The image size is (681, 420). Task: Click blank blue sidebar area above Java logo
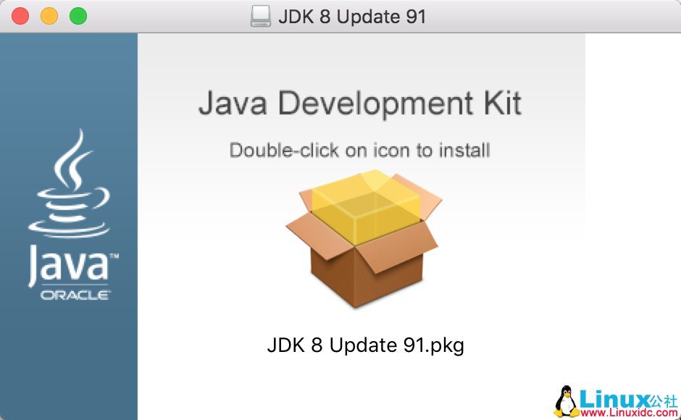pyautogui.click(x=69, y=78)
